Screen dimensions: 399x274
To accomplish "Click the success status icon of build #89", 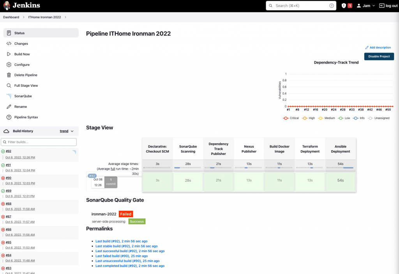I will 3,191.
